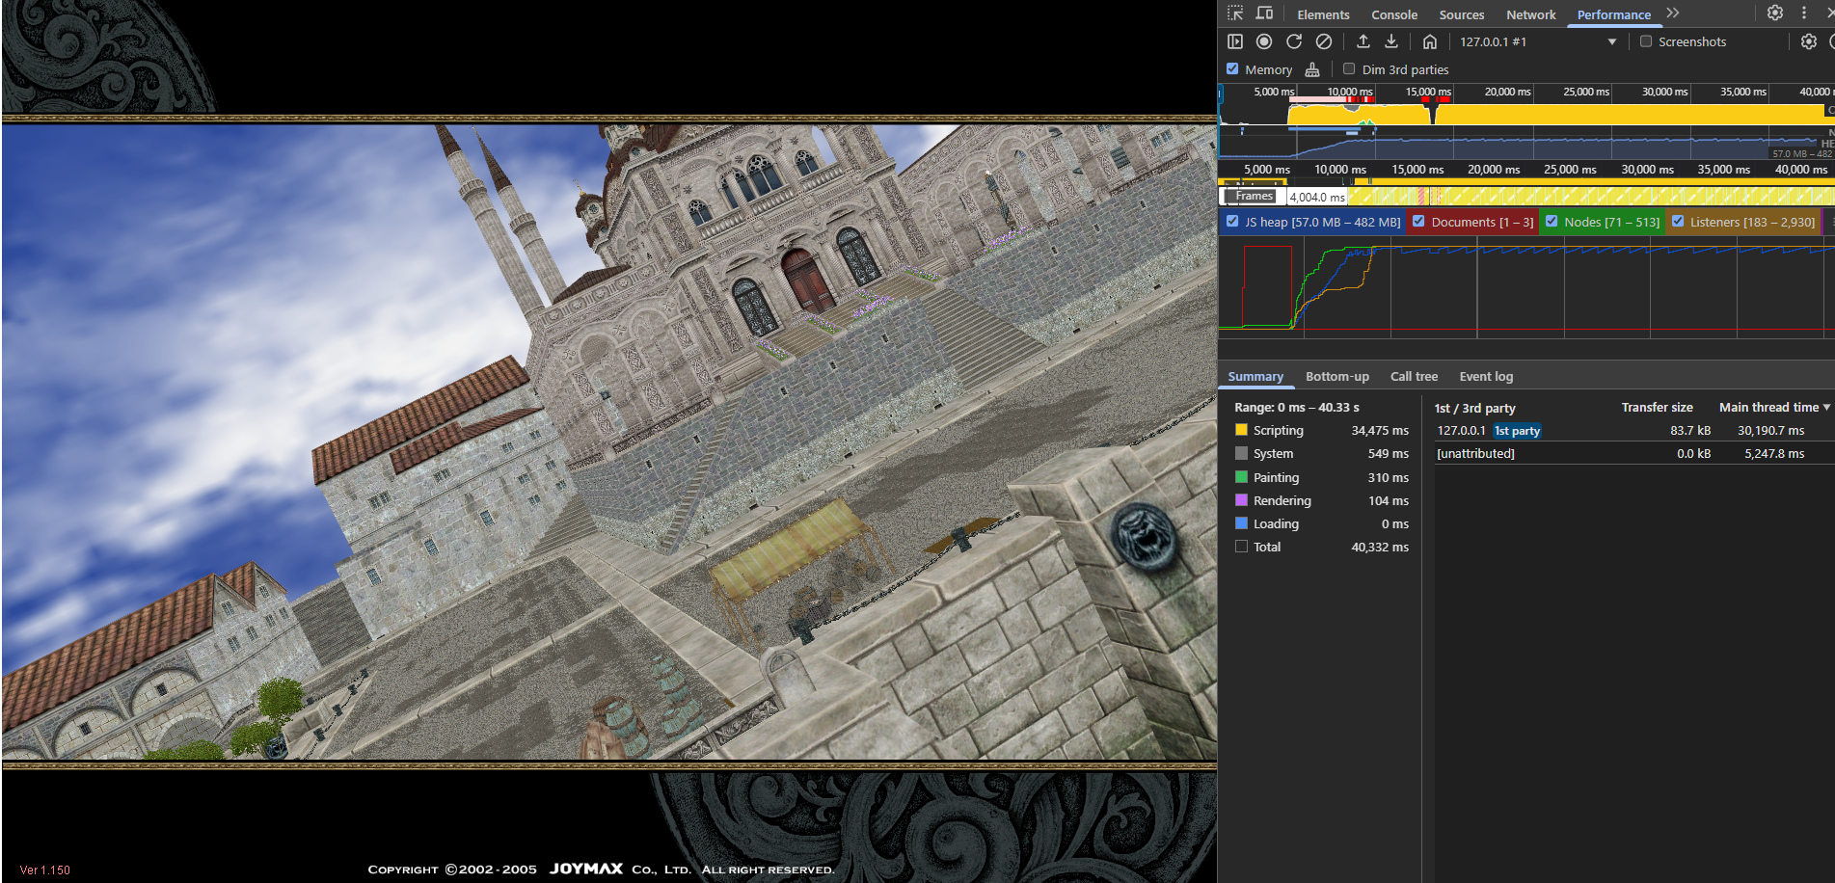The image size is (1835, 883).
Task: Open capture settings gear beside Screenshots
Action: [x=1809, y=41]
